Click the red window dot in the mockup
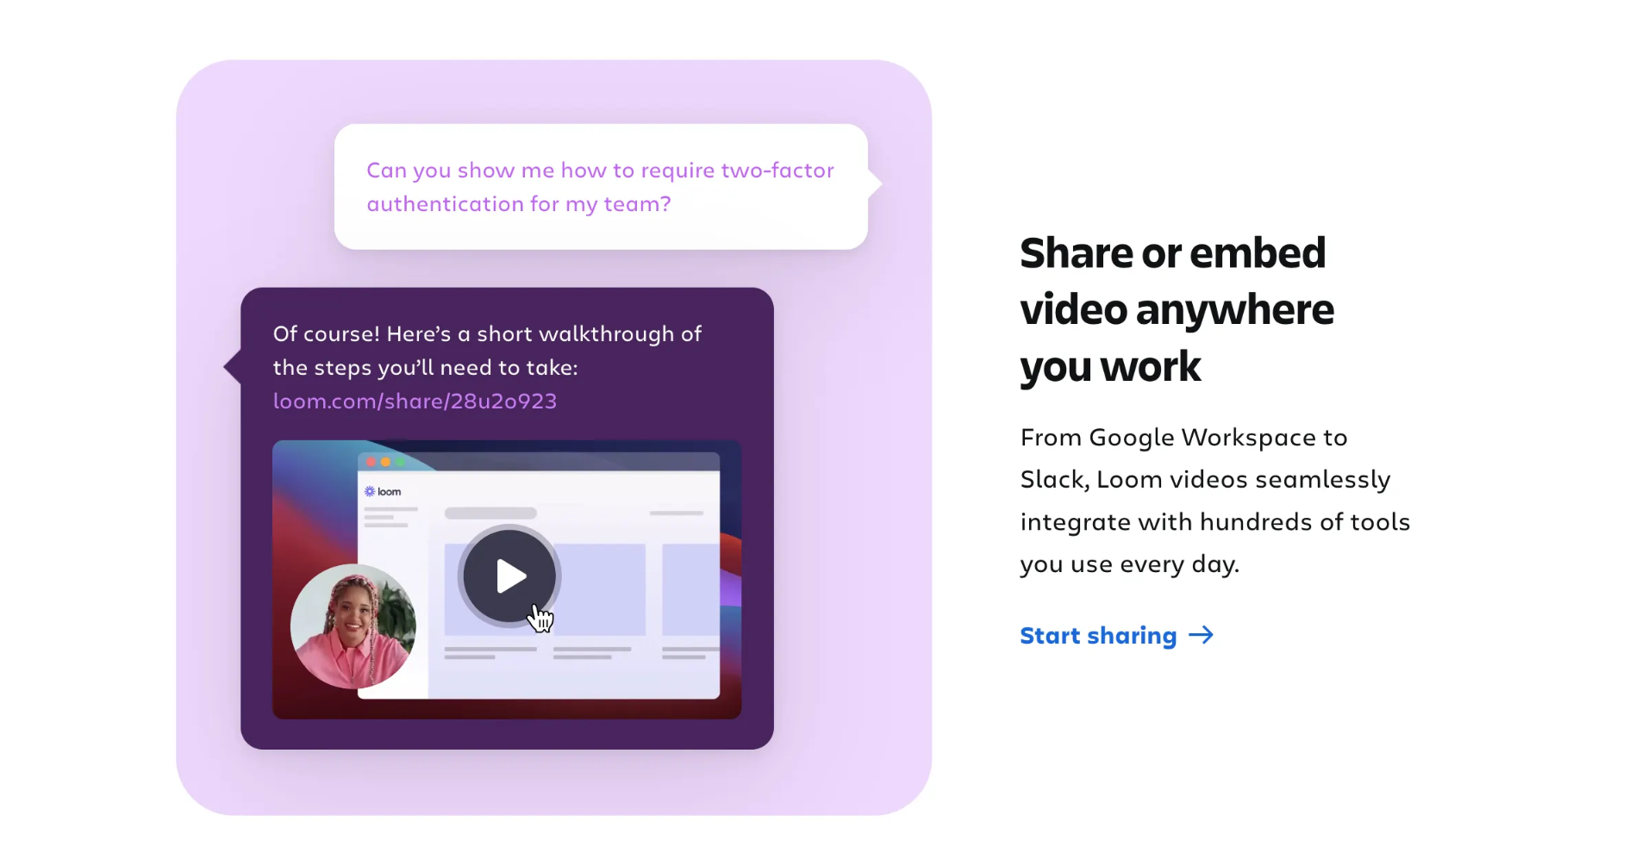Screen dimensions: 1648x859 click(371, 462)
